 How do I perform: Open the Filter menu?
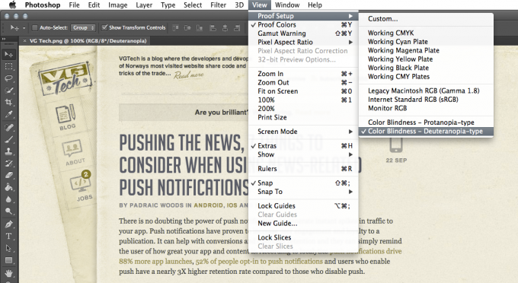point(218,5)
